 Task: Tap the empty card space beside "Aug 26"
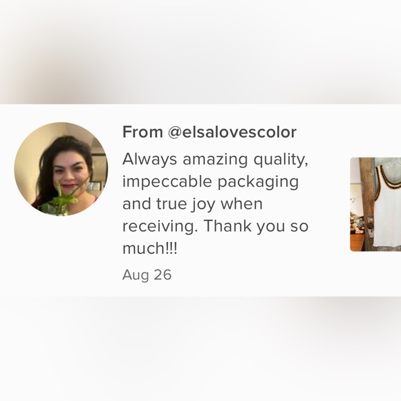pos(256,275)
